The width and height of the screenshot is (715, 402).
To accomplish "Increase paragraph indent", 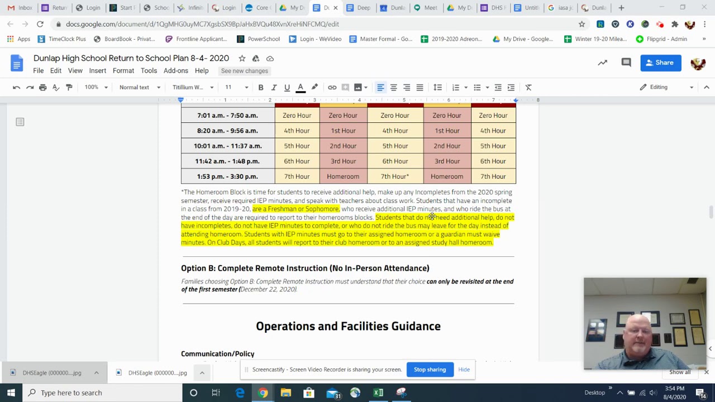I will 511,87.
